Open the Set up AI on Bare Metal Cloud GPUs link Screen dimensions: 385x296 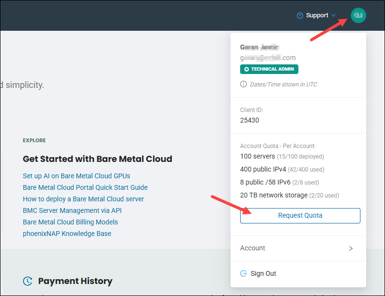(x=76, y=176)
